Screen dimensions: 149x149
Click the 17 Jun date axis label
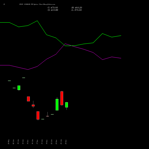point(37,142)
